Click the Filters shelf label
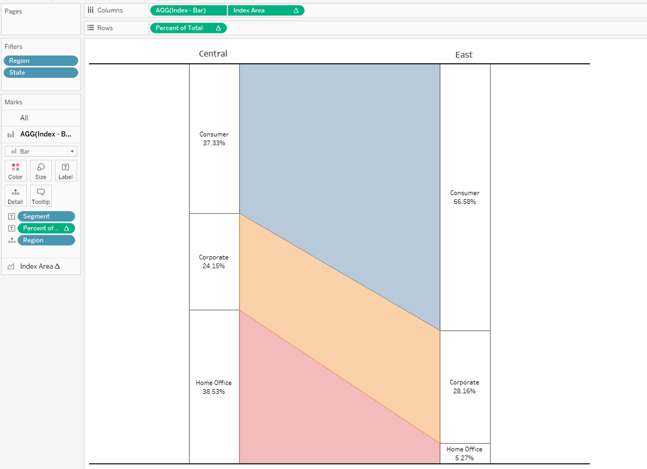 (13, 47)
